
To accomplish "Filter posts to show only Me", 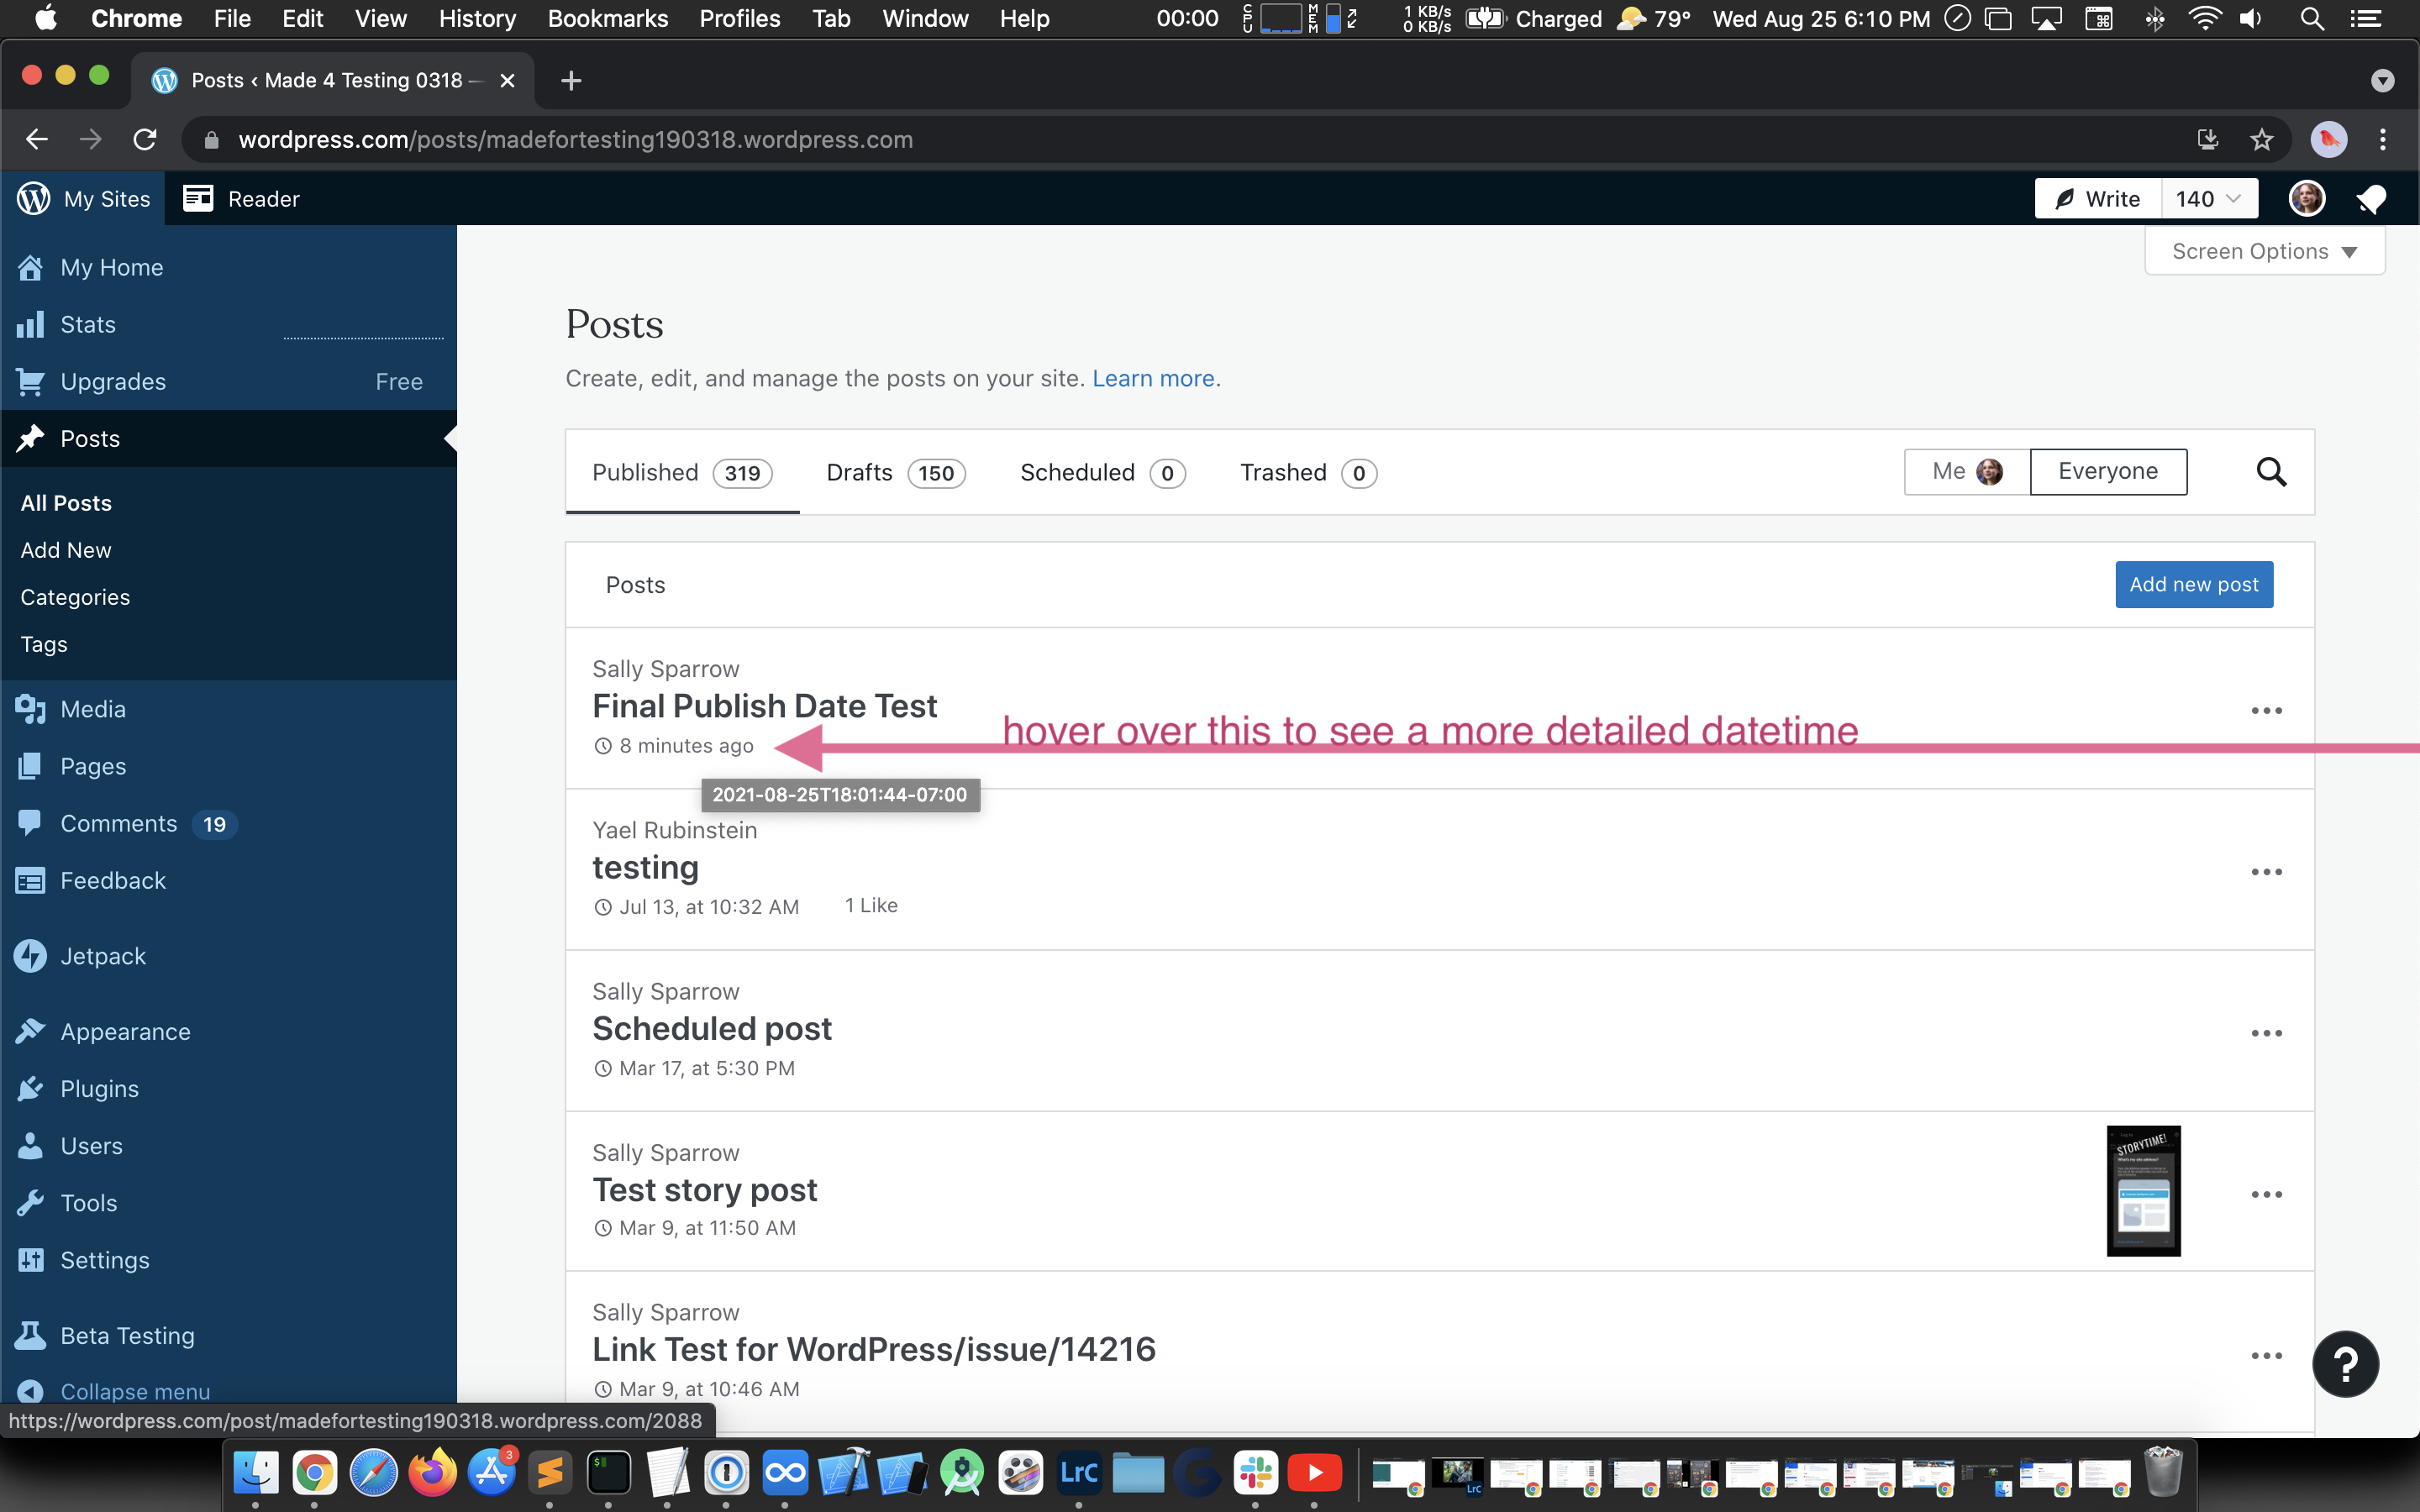I will 1967,472.
